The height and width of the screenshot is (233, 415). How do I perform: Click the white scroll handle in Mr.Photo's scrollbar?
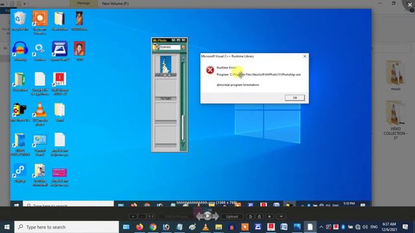point(183,128)
